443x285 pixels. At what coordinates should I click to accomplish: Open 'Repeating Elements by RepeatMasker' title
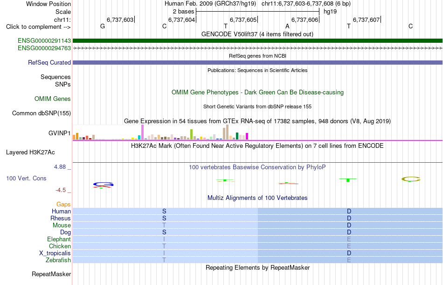[257, 267]
